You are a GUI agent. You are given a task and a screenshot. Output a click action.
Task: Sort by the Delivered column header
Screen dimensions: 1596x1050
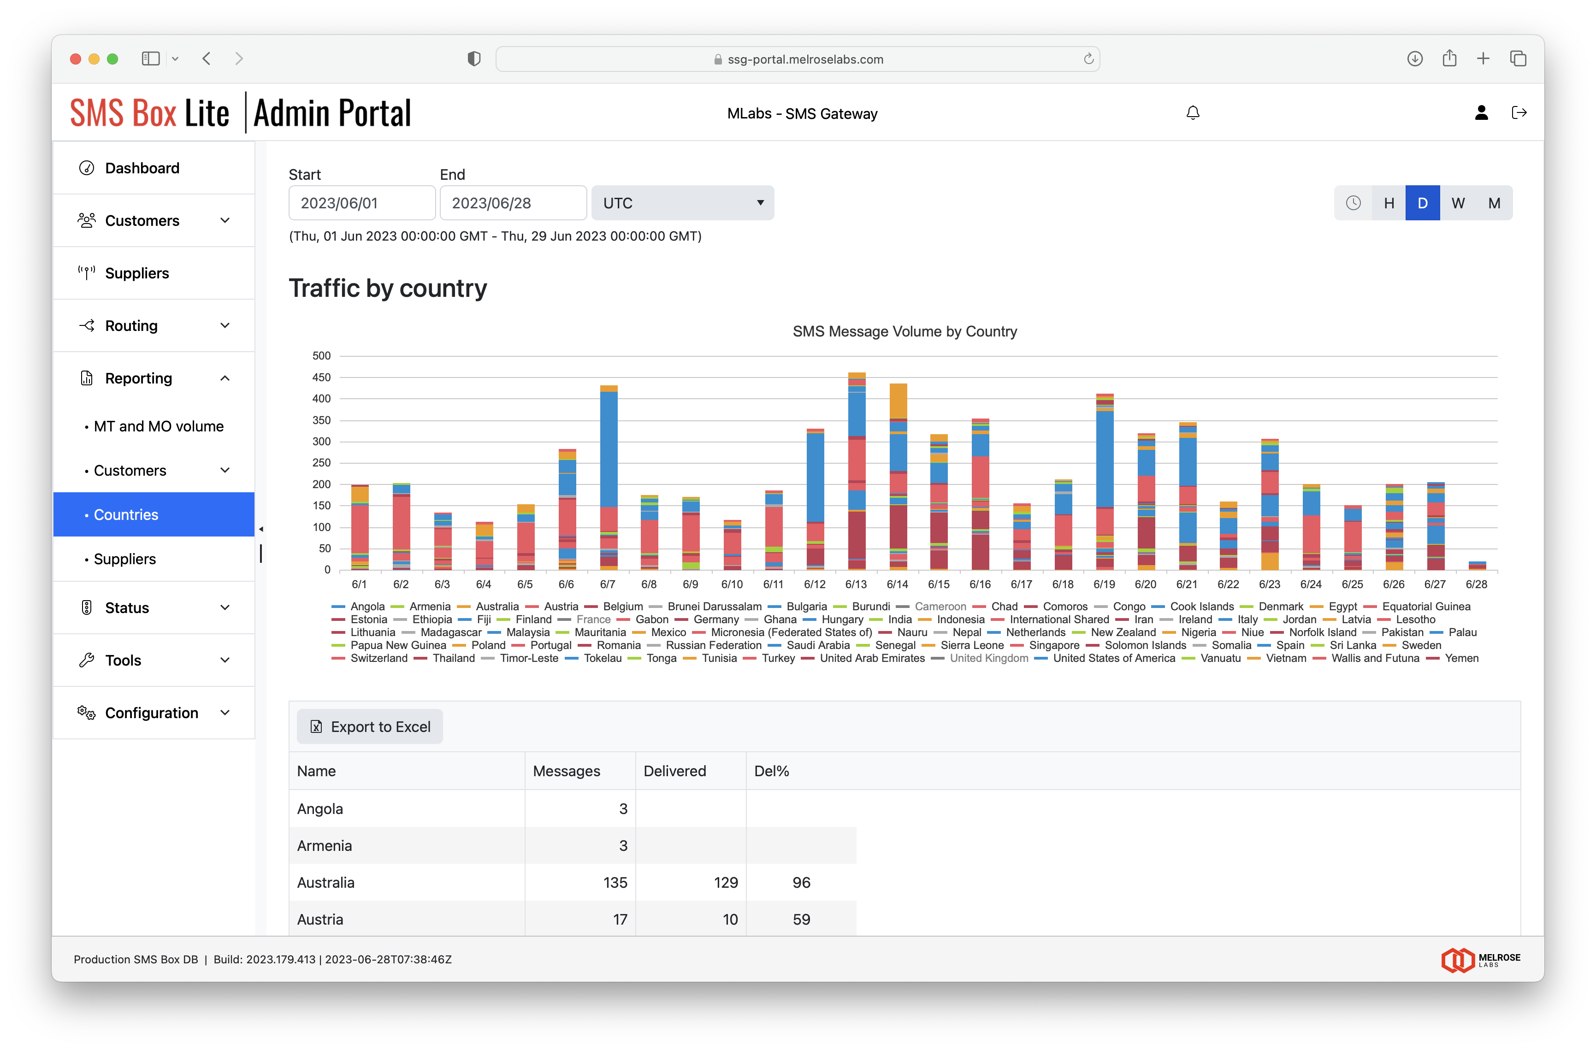[691, 771]
